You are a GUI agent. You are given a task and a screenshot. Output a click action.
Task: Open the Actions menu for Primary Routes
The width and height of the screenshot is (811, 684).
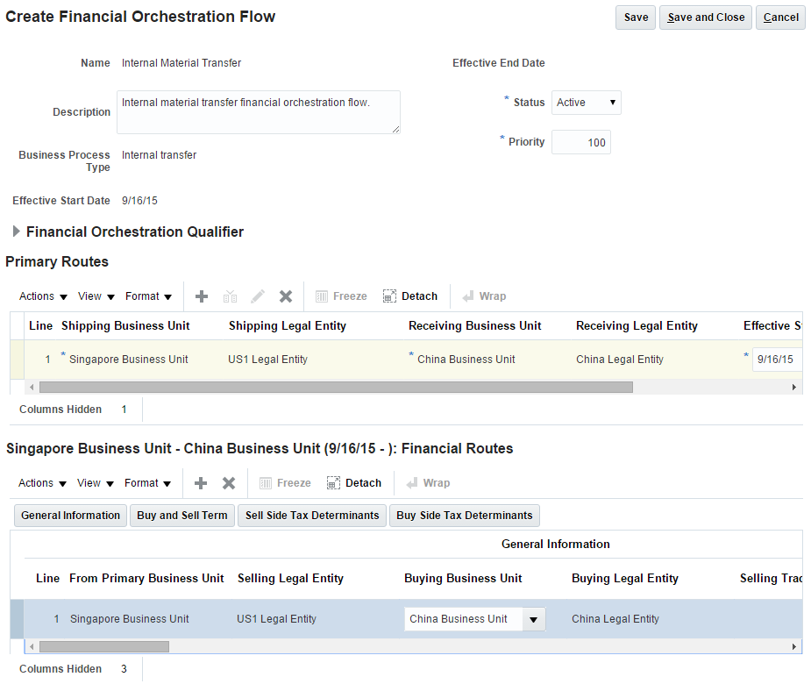[41, 296]
